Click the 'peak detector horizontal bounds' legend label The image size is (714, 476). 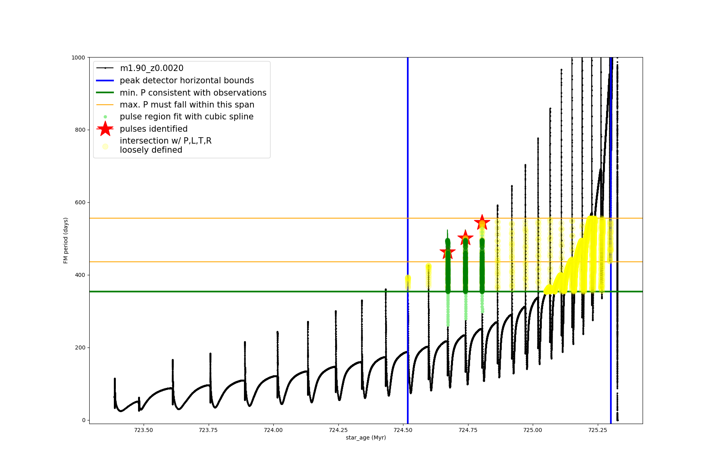coord(186,81)
